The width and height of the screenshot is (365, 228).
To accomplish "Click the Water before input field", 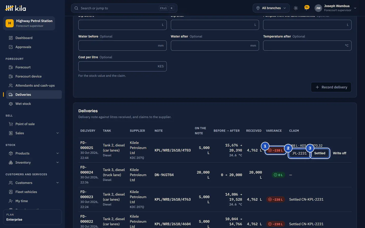I will tap(122, 46).
